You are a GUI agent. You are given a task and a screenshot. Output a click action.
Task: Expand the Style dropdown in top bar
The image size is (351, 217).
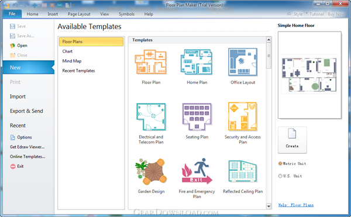tap(307, 13)
